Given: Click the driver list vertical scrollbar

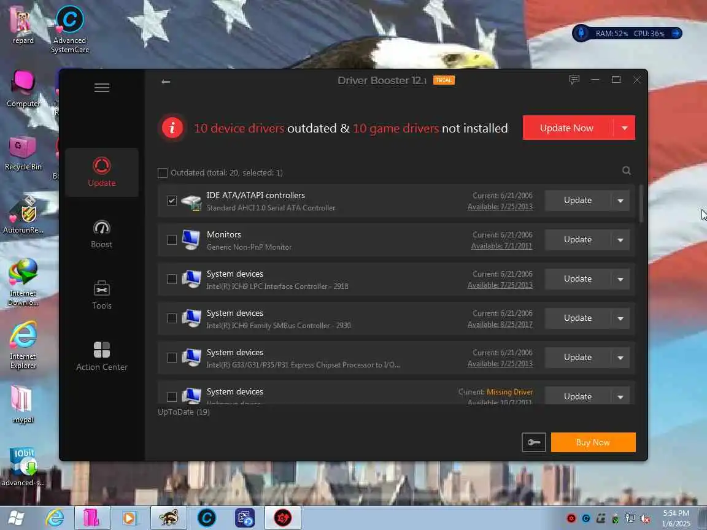Looking at the screenshot, I should click(x=641, y=203).
